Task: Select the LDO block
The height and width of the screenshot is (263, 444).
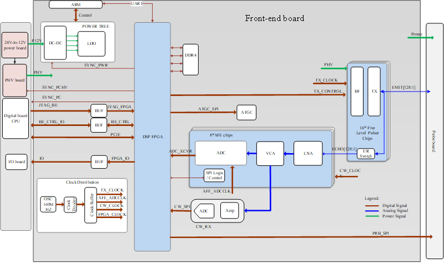Action: [x=92, y=44]
